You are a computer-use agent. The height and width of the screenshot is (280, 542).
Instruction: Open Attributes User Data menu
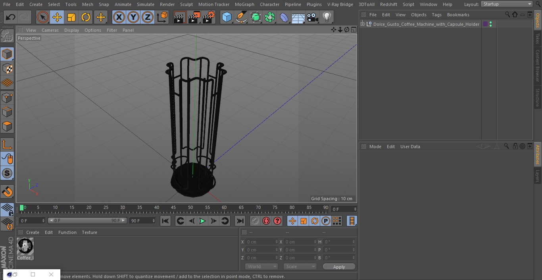[x=410, y=147]
